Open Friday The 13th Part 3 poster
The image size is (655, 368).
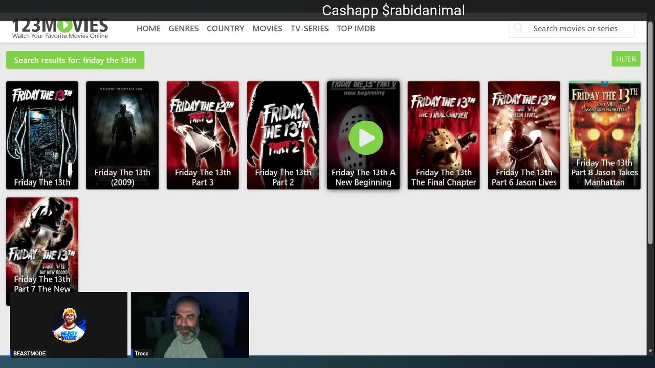coord(203,135)
